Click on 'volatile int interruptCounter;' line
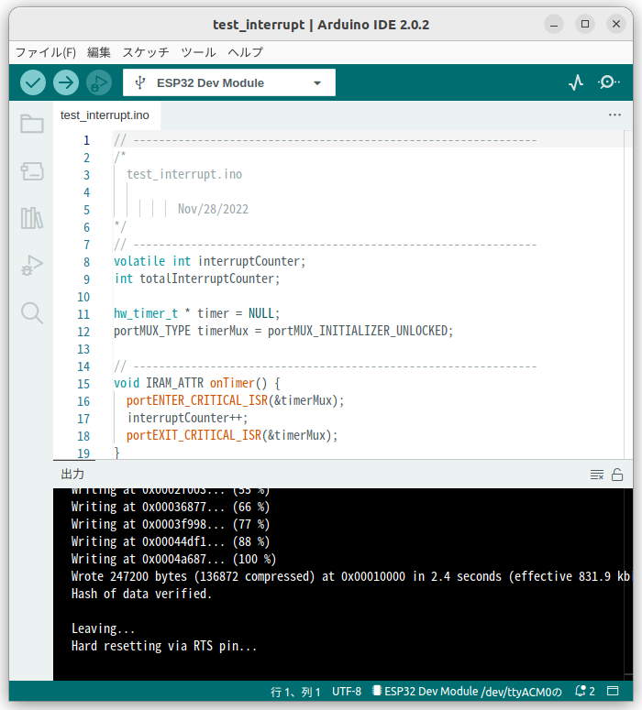 [x=209, y=262]
